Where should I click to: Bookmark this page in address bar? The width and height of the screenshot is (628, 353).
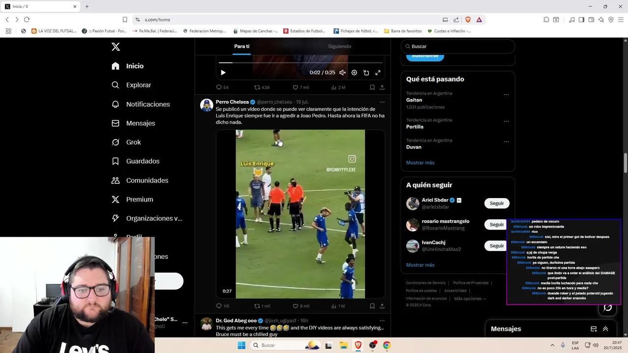125,20
